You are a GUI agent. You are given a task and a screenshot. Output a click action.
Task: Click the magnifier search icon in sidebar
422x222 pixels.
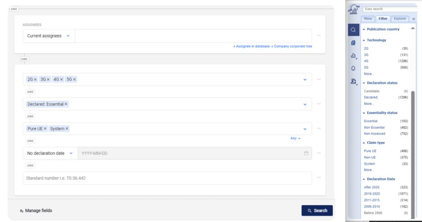coord(354,30)
